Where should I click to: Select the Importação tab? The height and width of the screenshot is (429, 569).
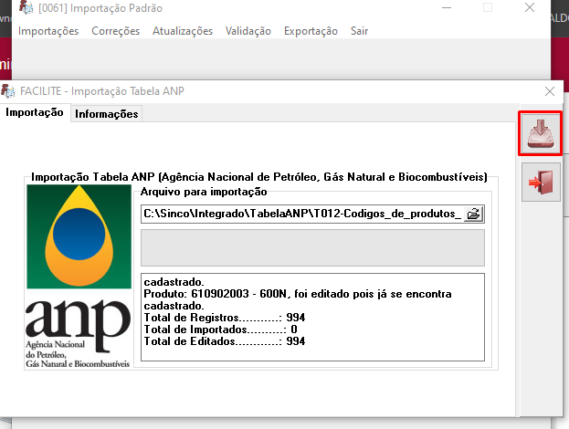point(35,112)
